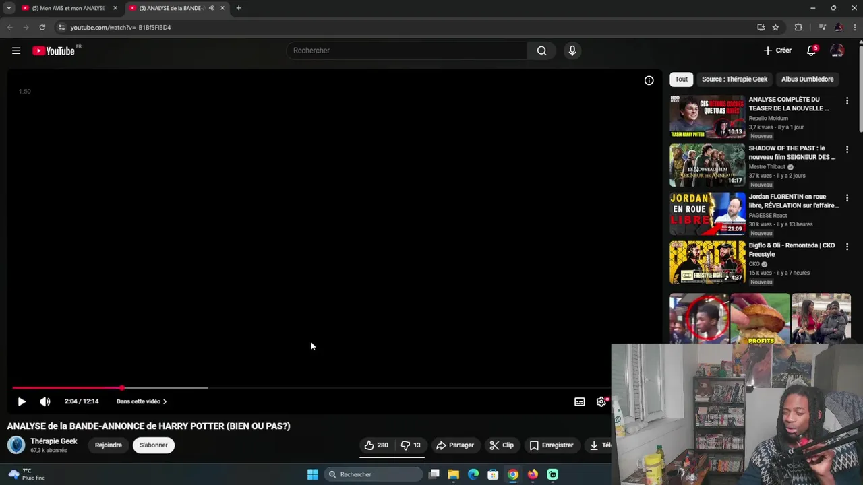The height and width of the screenshot is (485, 863).
Task: Click the search magnifier button
Action: pos(541,51)
